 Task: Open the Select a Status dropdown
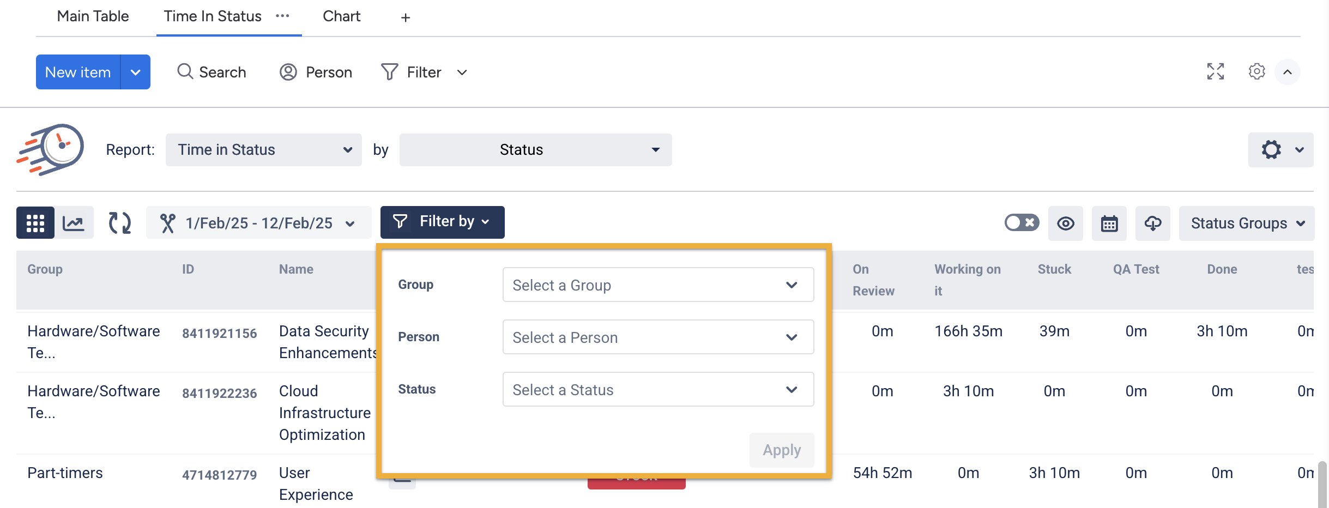coord(658,389)
